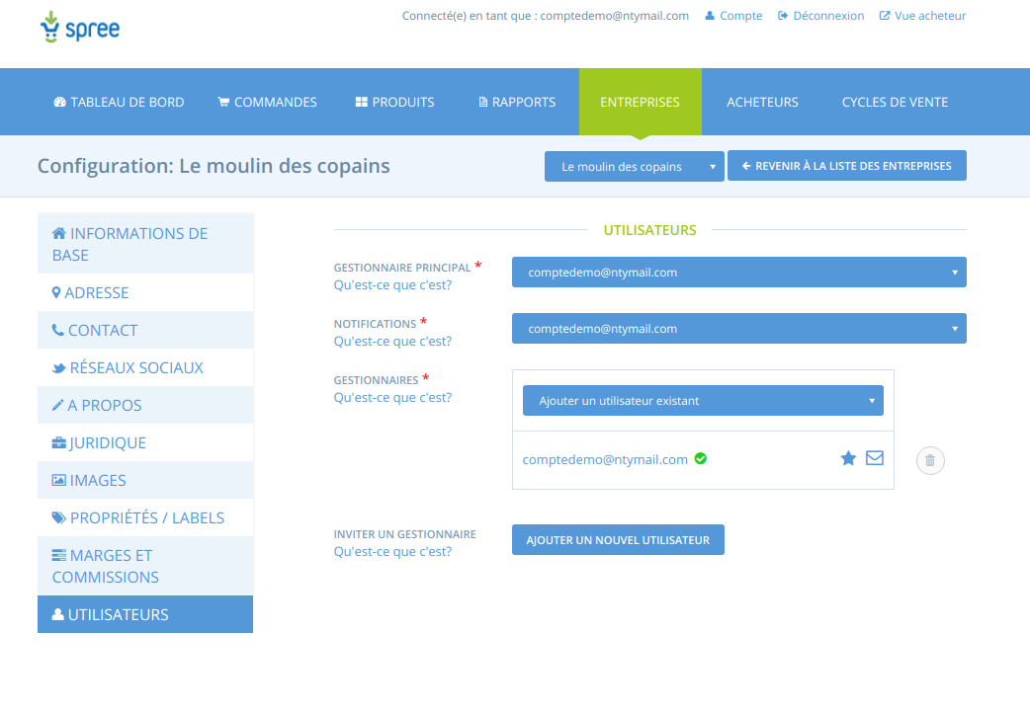This screenshot has height=711, width=1030.
Task: Open Juridique section
Action: 145,442
